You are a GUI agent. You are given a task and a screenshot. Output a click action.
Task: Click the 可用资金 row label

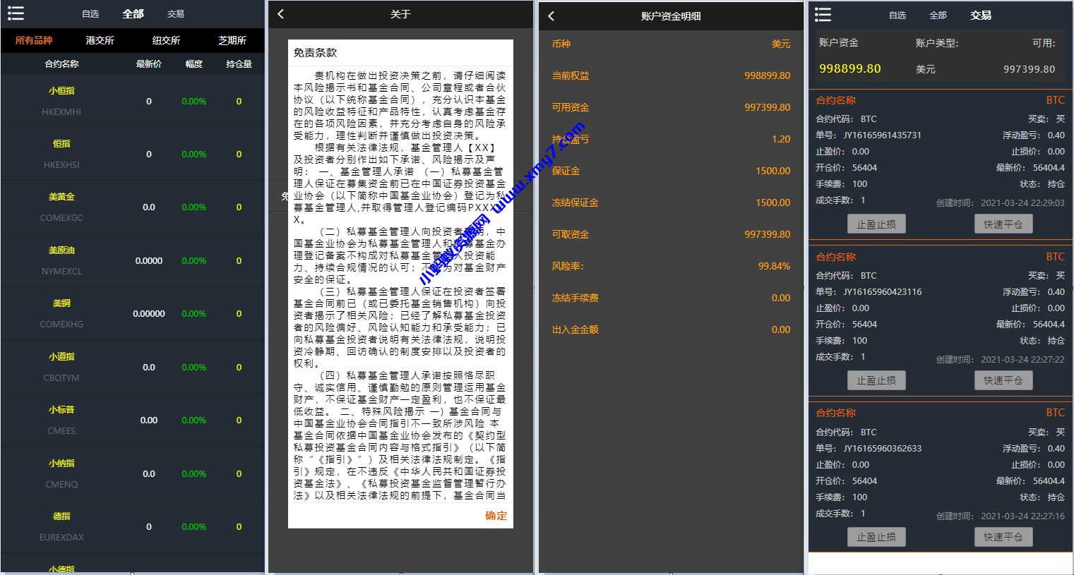[570, 107]
